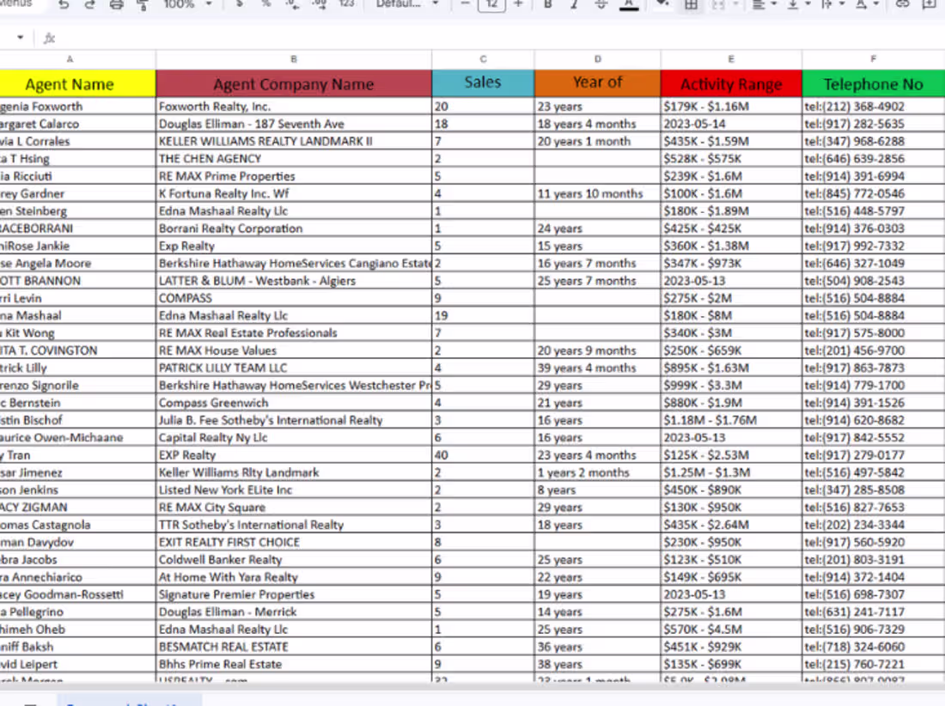The width and height of the screenshot is (945, 706).
Task: Toggle bold formatting
Action: click(x=548, y=4)
